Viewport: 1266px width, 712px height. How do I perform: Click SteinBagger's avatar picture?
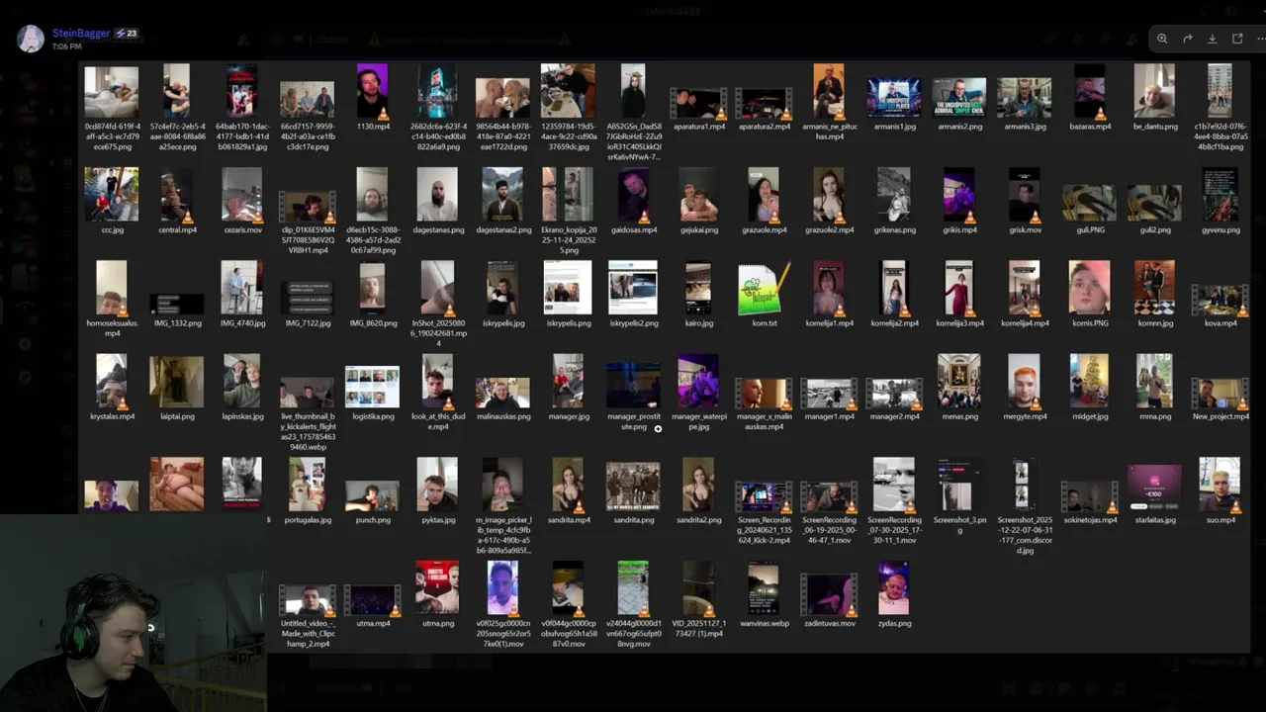pyautogui.click(x=31, y=39)
